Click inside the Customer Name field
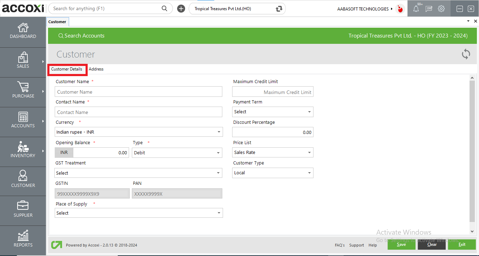 coord(139,92)
